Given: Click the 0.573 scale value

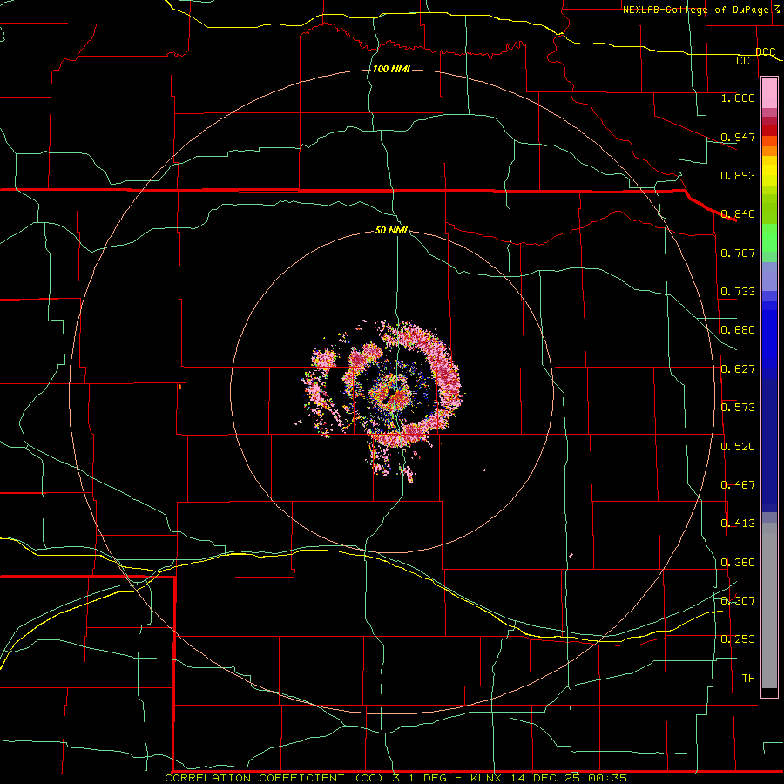Looking at the screenshot, I should point(738,408).
